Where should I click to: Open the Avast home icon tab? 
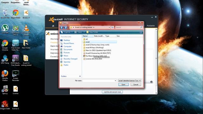53,26
